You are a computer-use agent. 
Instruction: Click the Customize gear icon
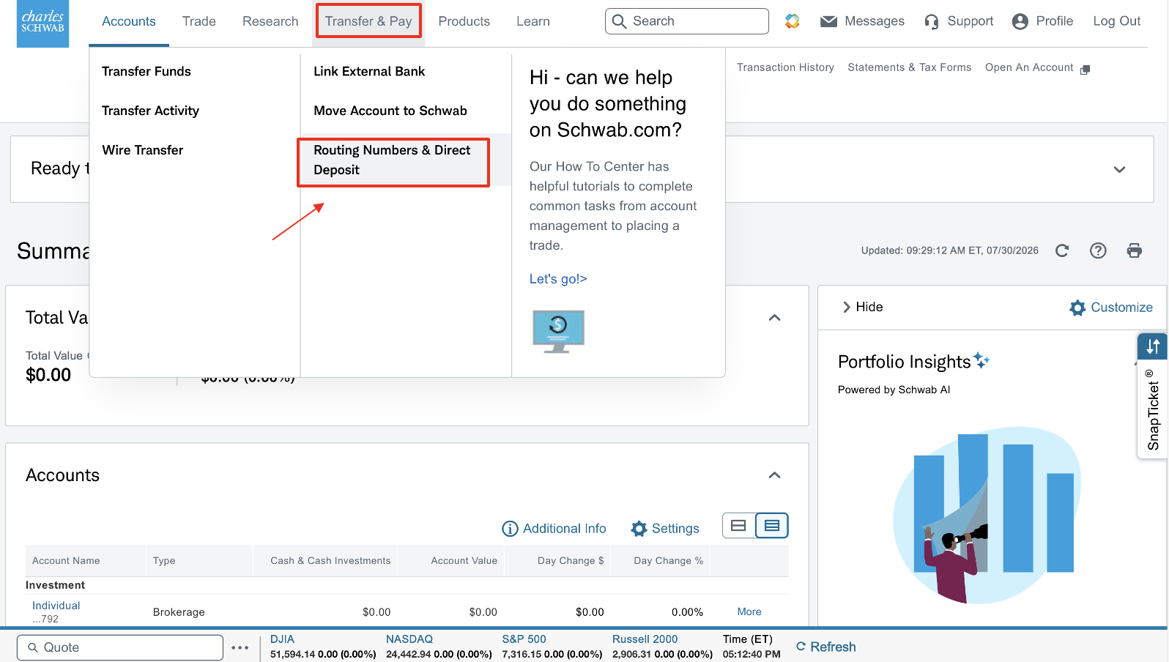[x=1077, y=308]
